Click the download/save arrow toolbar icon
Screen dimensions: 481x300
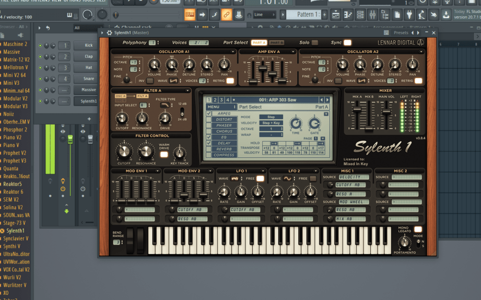point(446,15)
